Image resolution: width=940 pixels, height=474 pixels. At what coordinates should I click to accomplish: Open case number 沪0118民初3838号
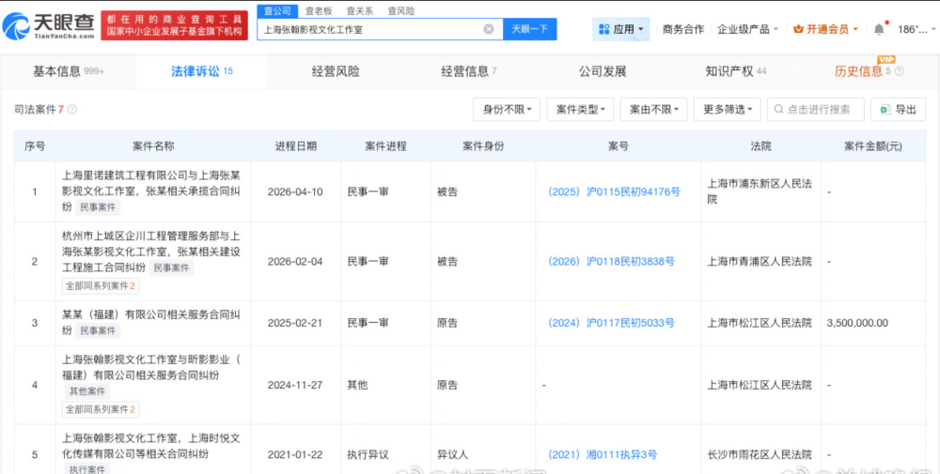tap(612, 261)
